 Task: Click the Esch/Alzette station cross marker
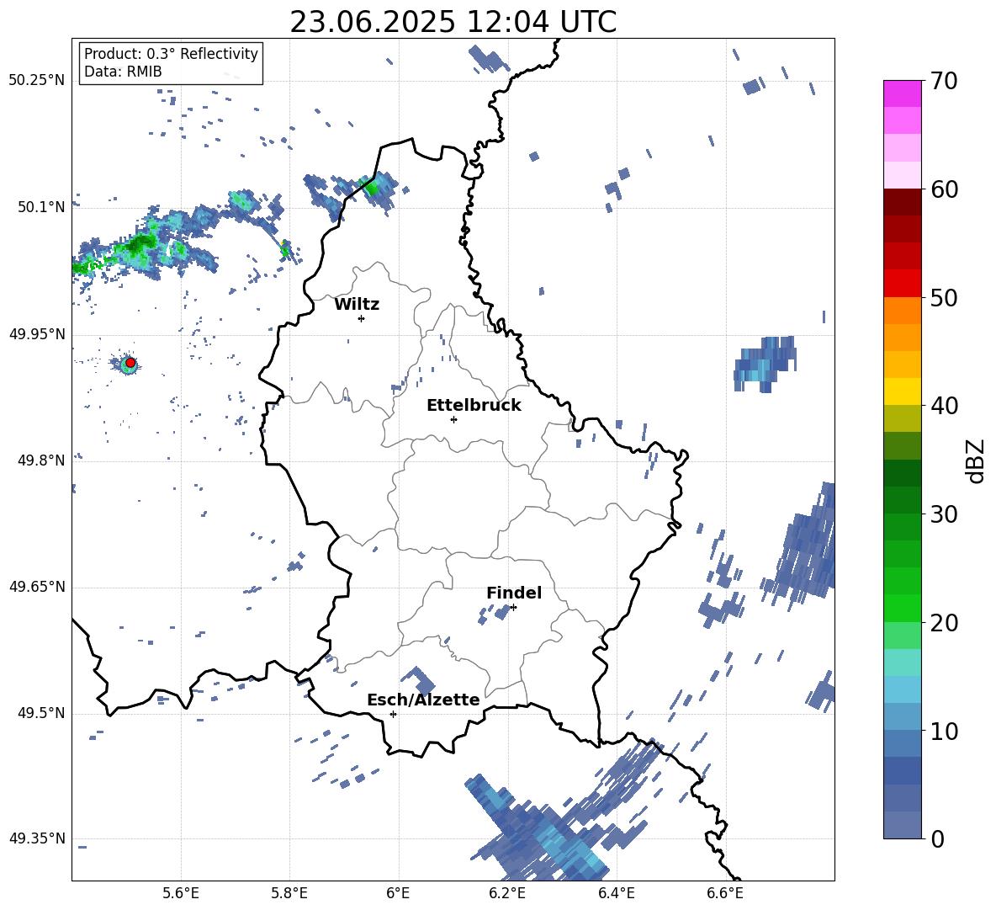click(x=393, y=714)
